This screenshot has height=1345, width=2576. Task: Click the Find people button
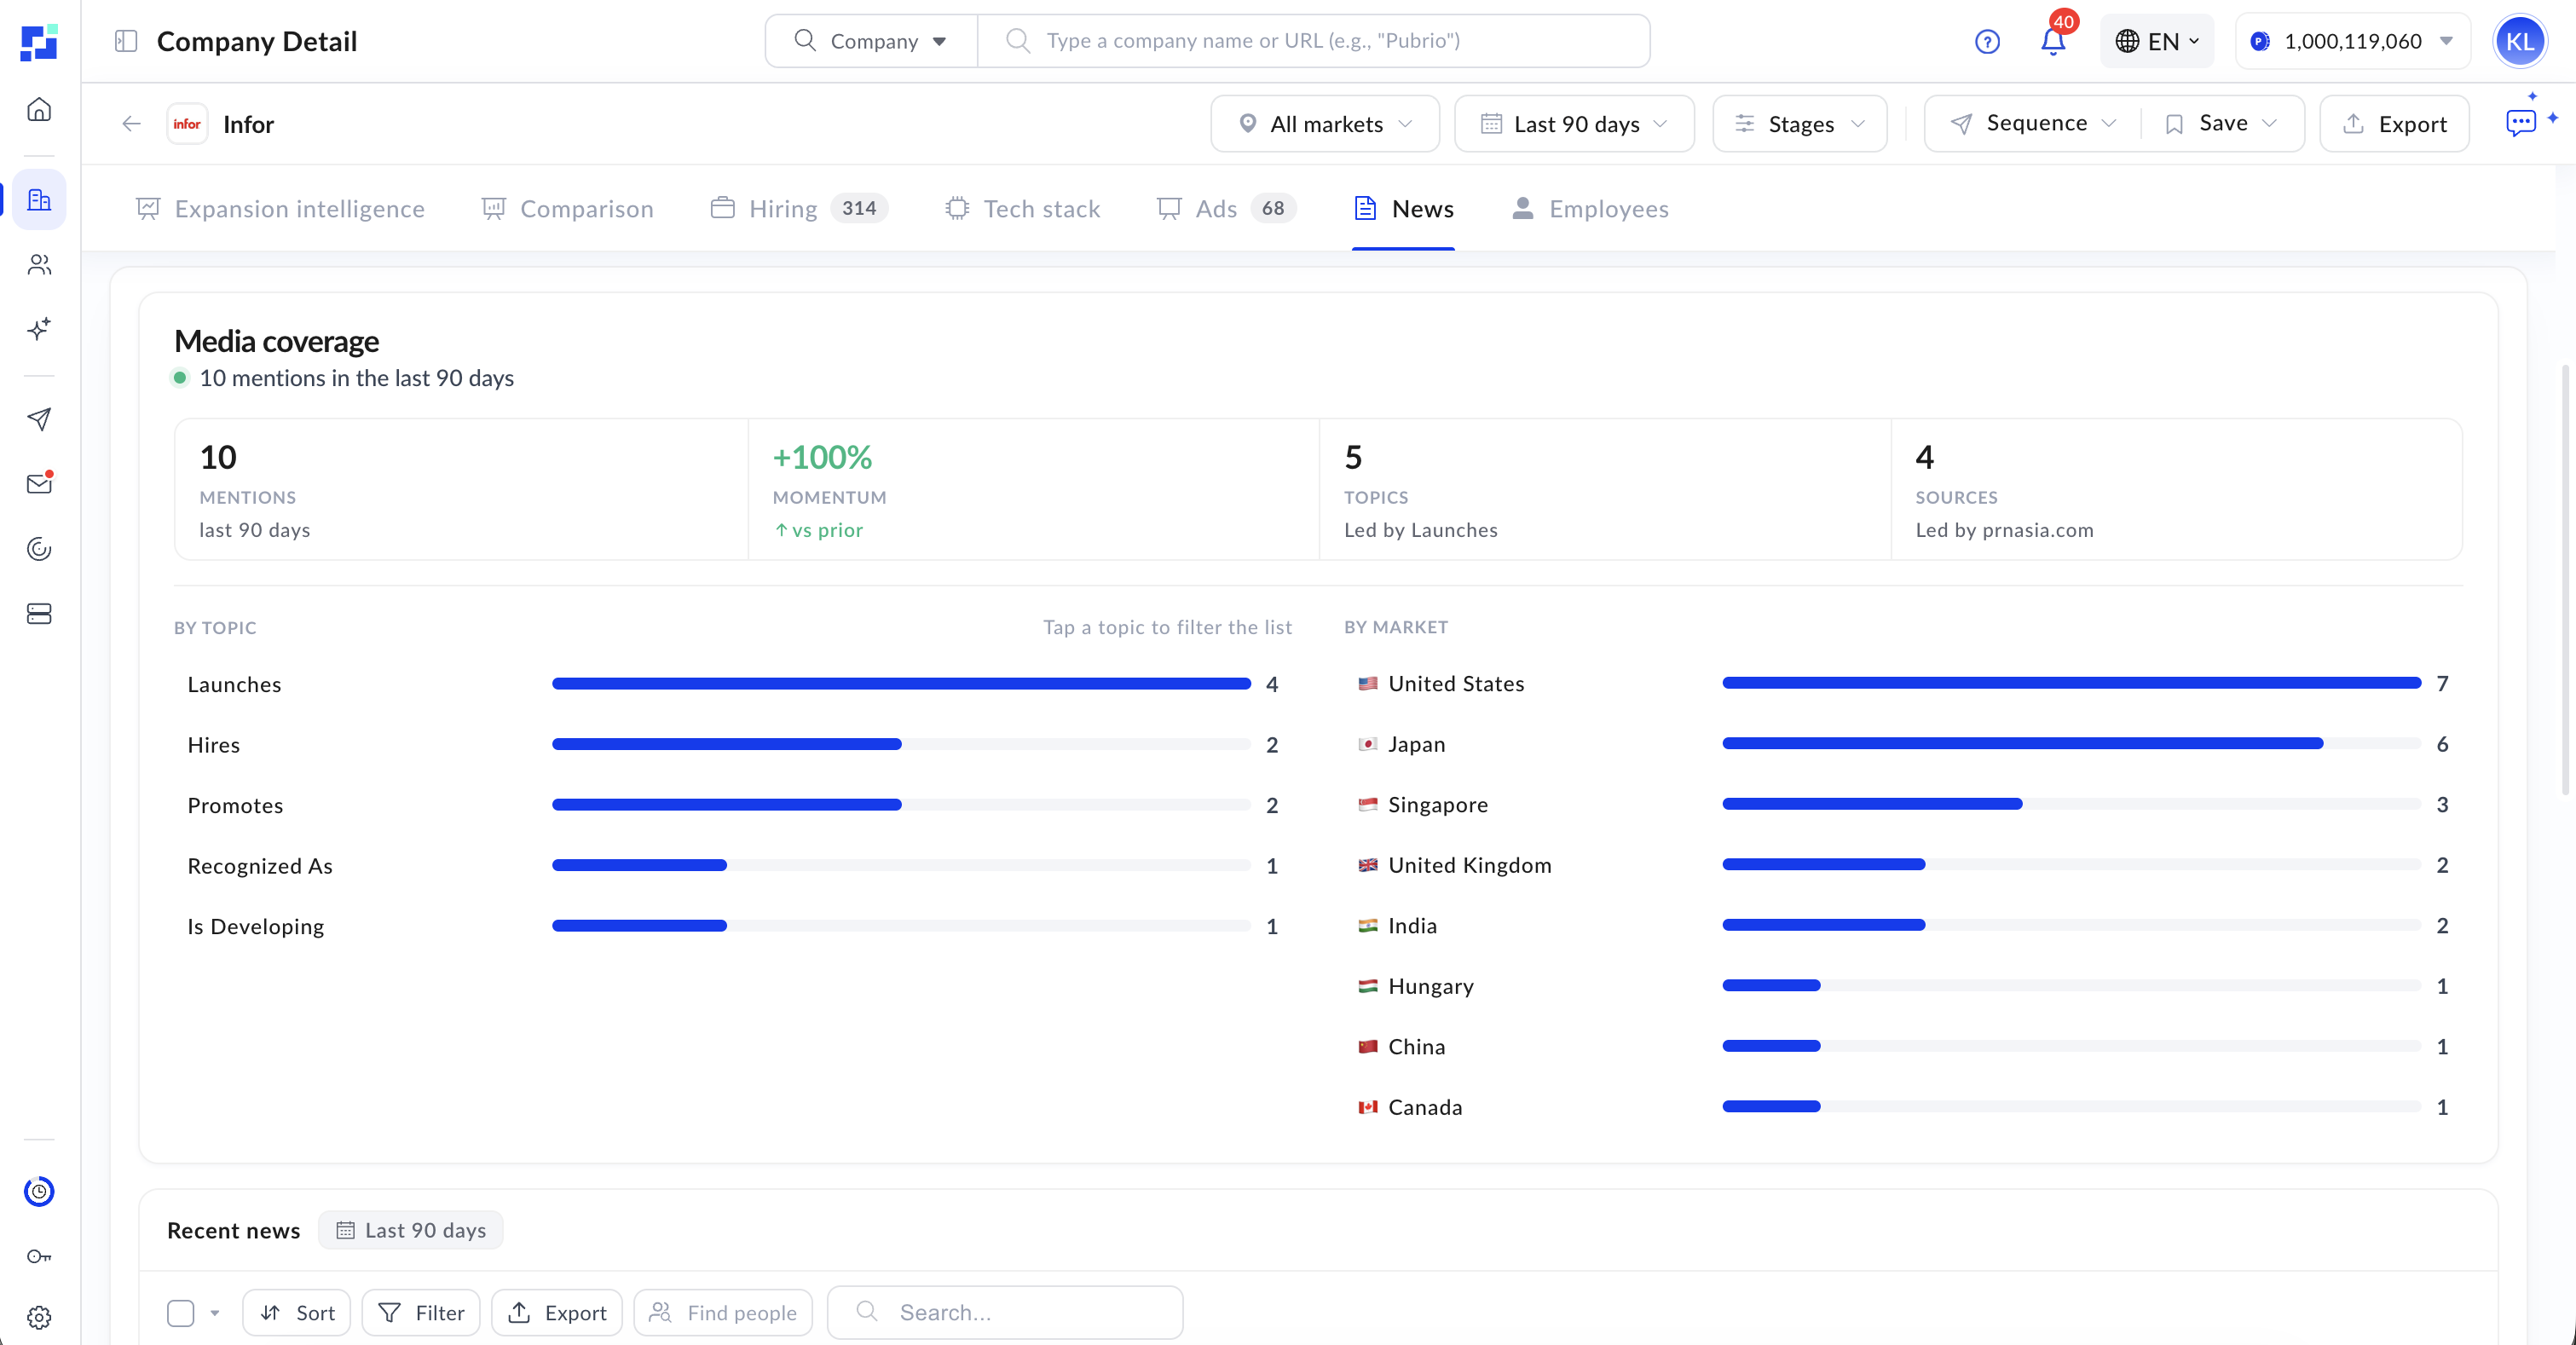pyautogui.click(x=723, y=1313)
